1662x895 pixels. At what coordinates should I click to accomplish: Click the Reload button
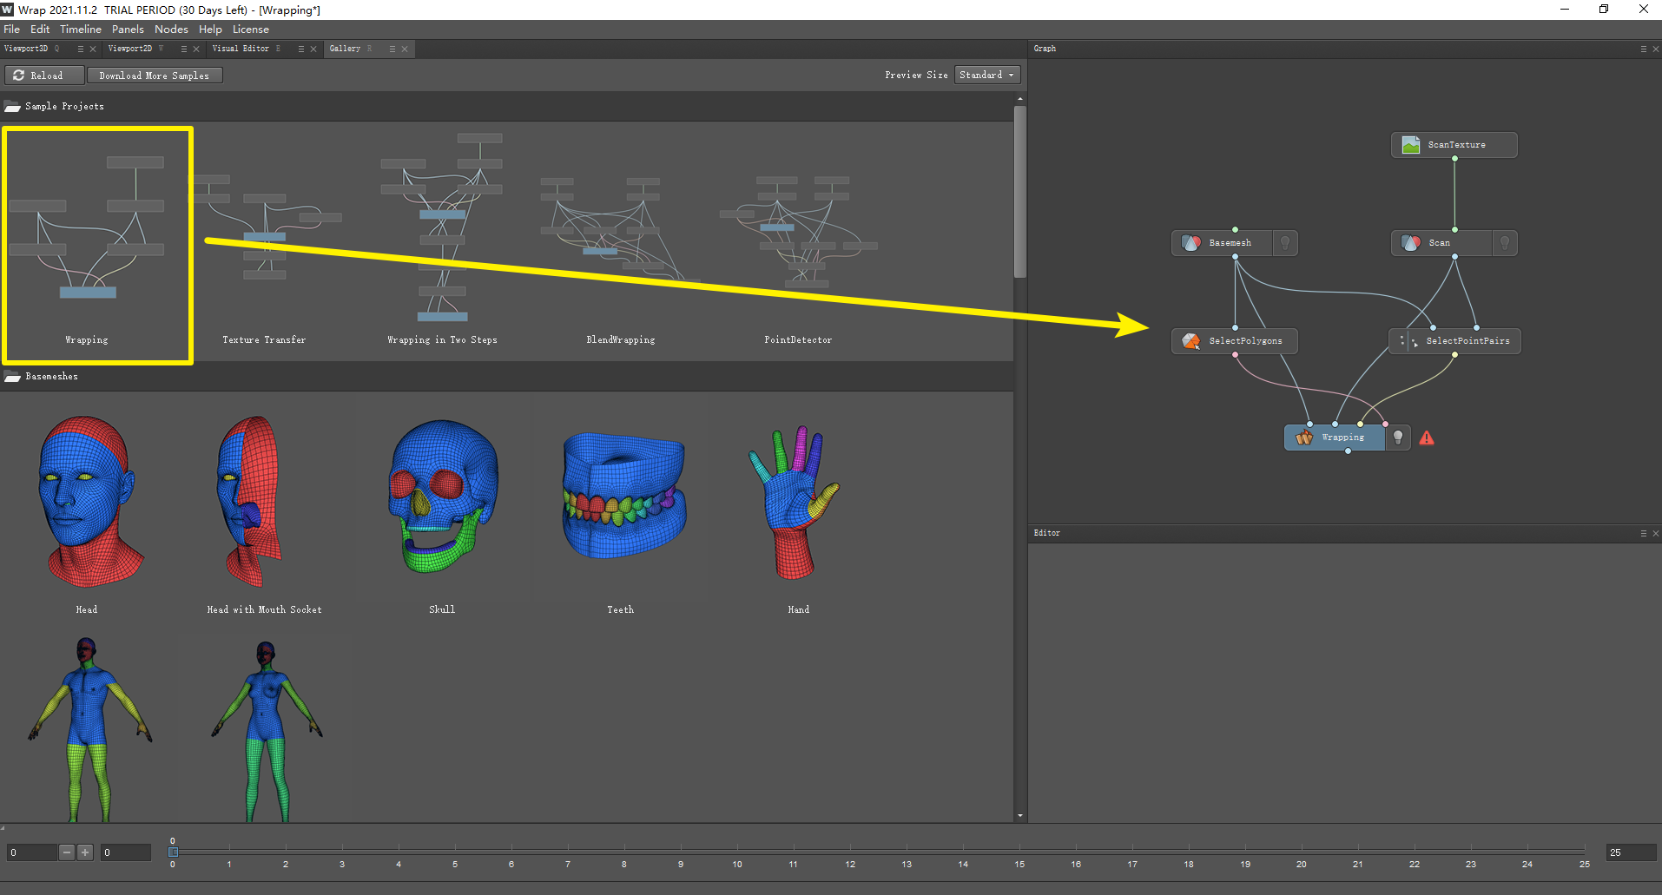point(44,76)
